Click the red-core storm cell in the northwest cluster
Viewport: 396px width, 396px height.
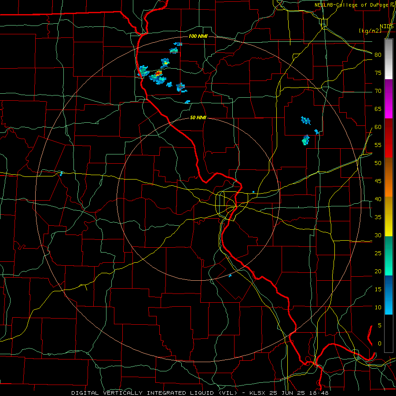click(158, 73)
